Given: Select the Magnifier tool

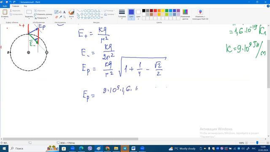Looking at the screenshot, I should tap(64, 17).
